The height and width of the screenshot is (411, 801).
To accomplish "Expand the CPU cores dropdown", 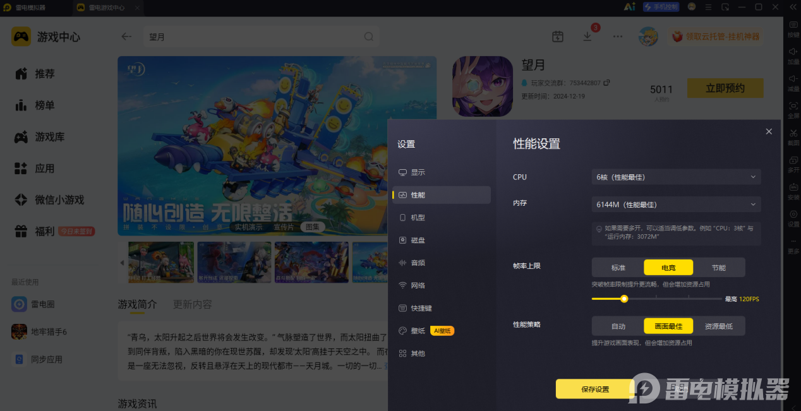I will [x=676, y=177].
